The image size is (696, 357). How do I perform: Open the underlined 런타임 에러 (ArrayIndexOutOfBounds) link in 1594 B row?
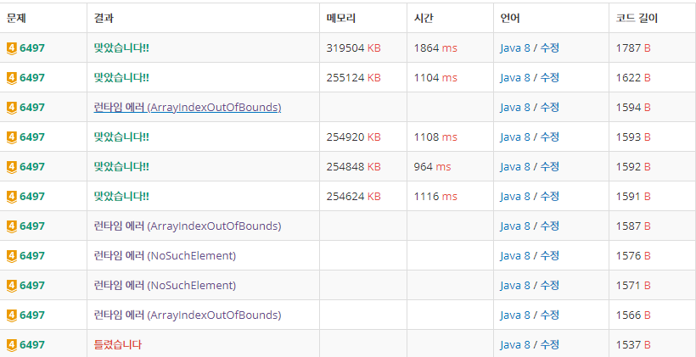(188, 108)
